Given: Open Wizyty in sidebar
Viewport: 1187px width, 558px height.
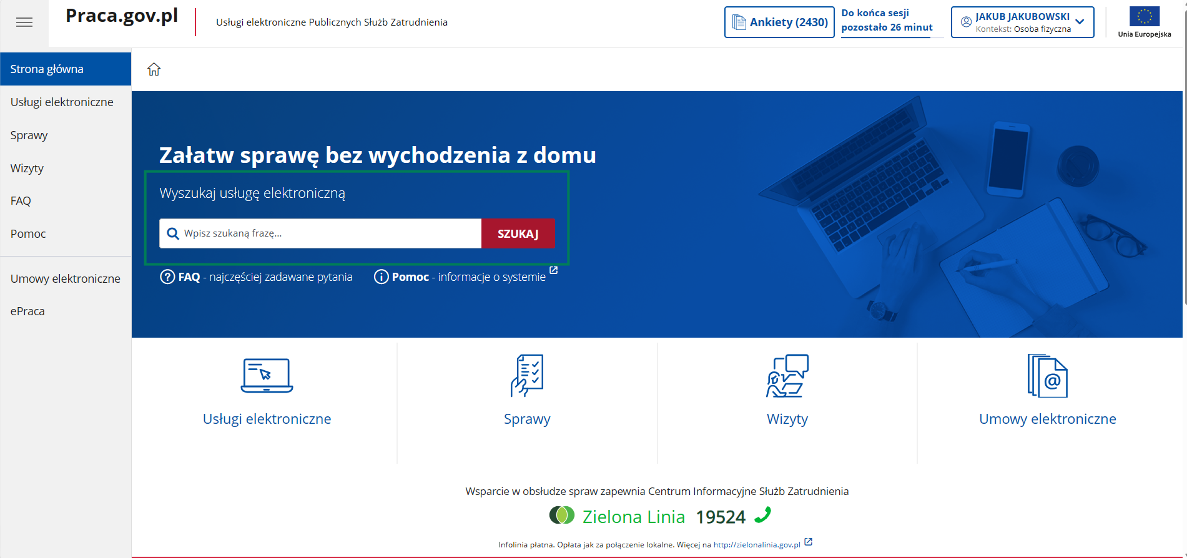Looking at the screenshot, I should pyautogui.click(x=66, y=168).
